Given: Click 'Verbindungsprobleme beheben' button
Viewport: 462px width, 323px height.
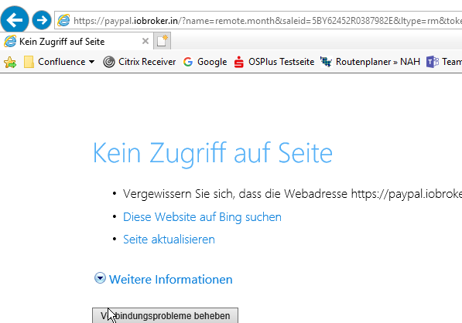Looking at the screenshot, I should coord(165,315).
